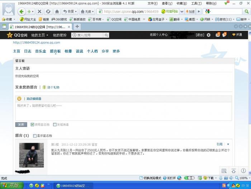This screenshot has height=189, width=251.
Task: Switch to 说说 tab
Action: point(79,51)
